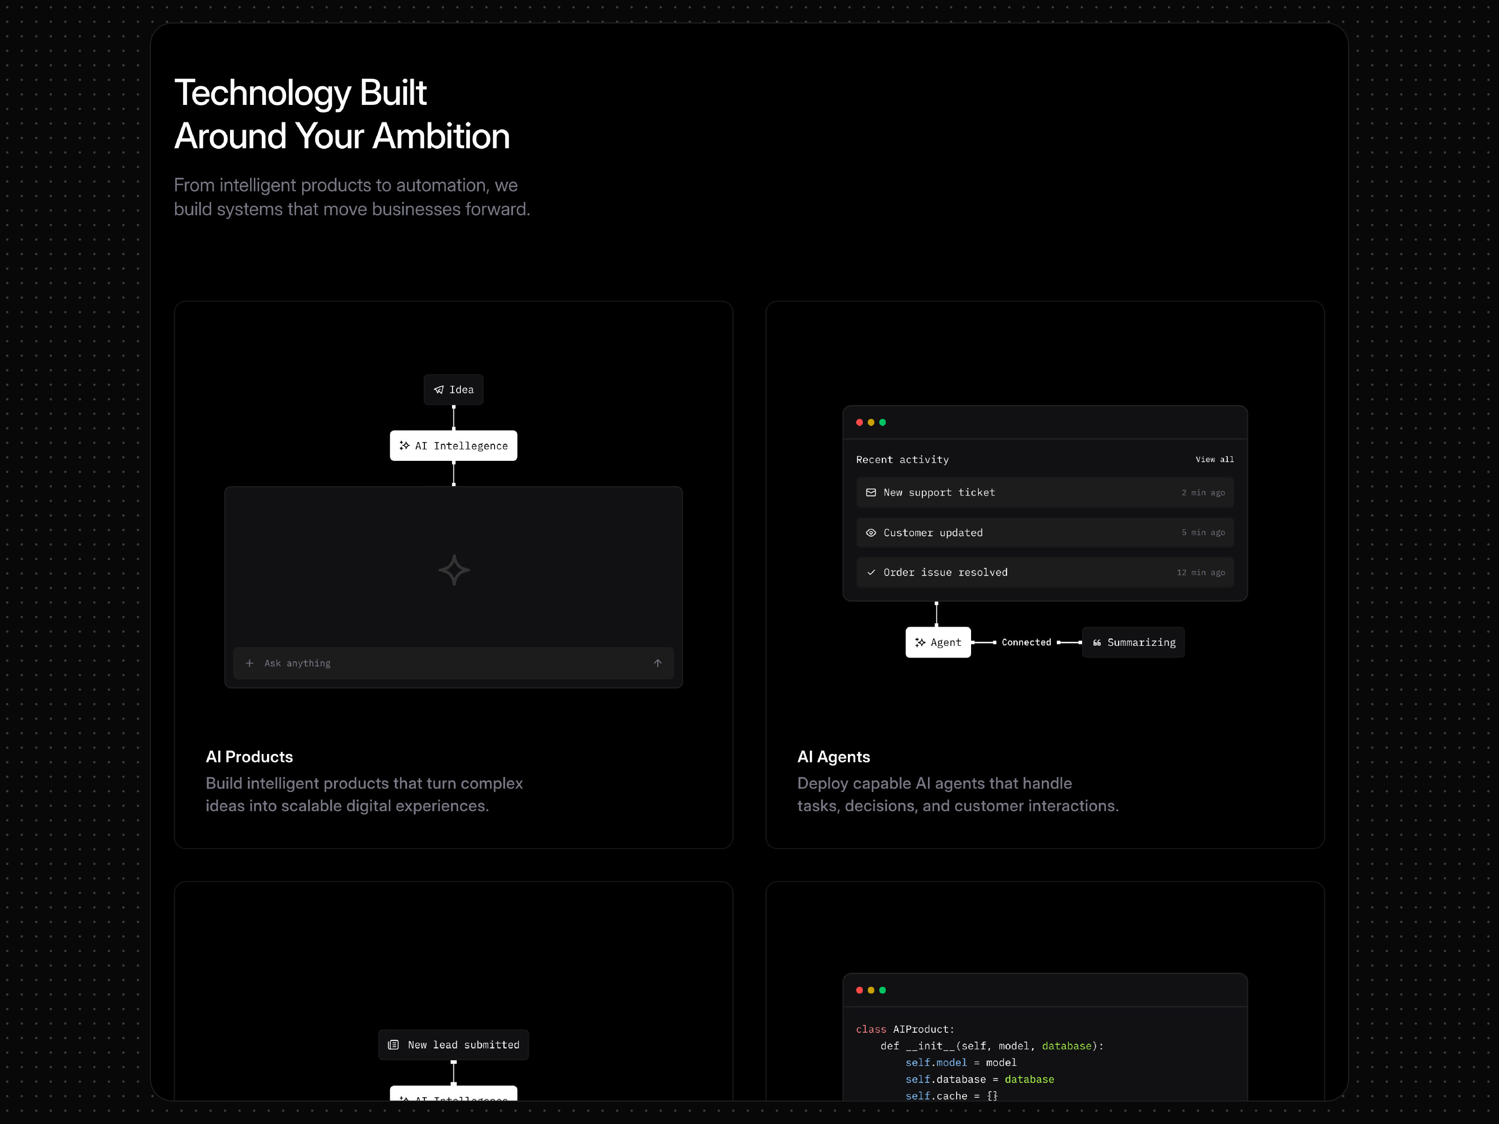Click the New lead submitted label
The height and width of the screenshot is (1124, 1499).
click(464, 1045)
